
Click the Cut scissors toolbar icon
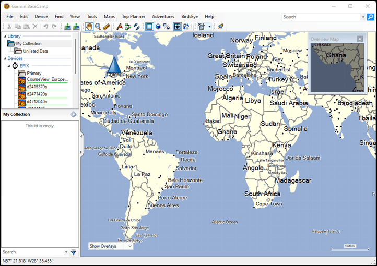click(x=9, y=27)
